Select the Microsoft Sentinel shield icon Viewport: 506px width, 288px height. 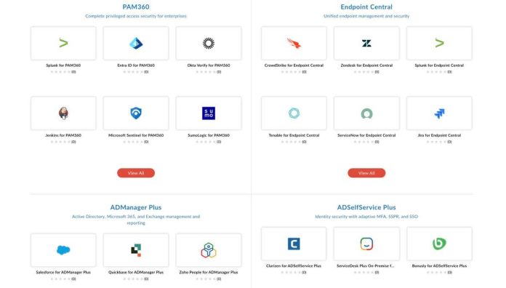click(x=136, y=113)
